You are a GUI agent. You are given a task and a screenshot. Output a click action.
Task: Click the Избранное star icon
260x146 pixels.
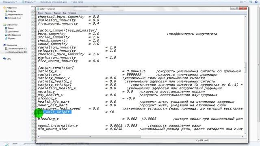point(4,8)
